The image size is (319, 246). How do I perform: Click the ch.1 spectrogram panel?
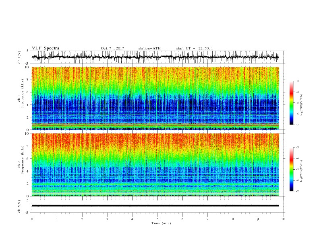155,98
